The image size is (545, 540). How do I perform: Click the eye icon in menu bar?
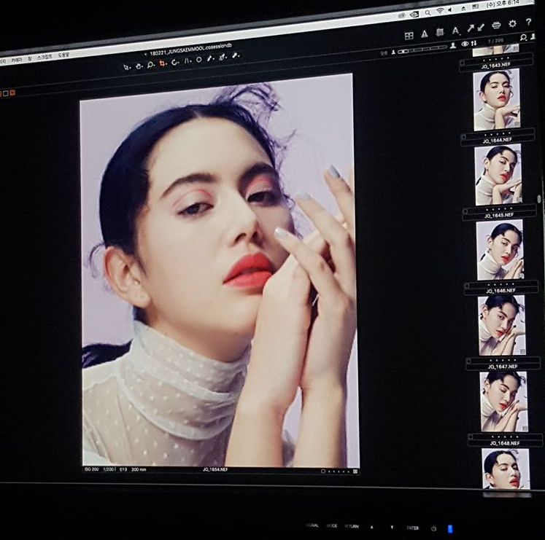pos(414,15)
